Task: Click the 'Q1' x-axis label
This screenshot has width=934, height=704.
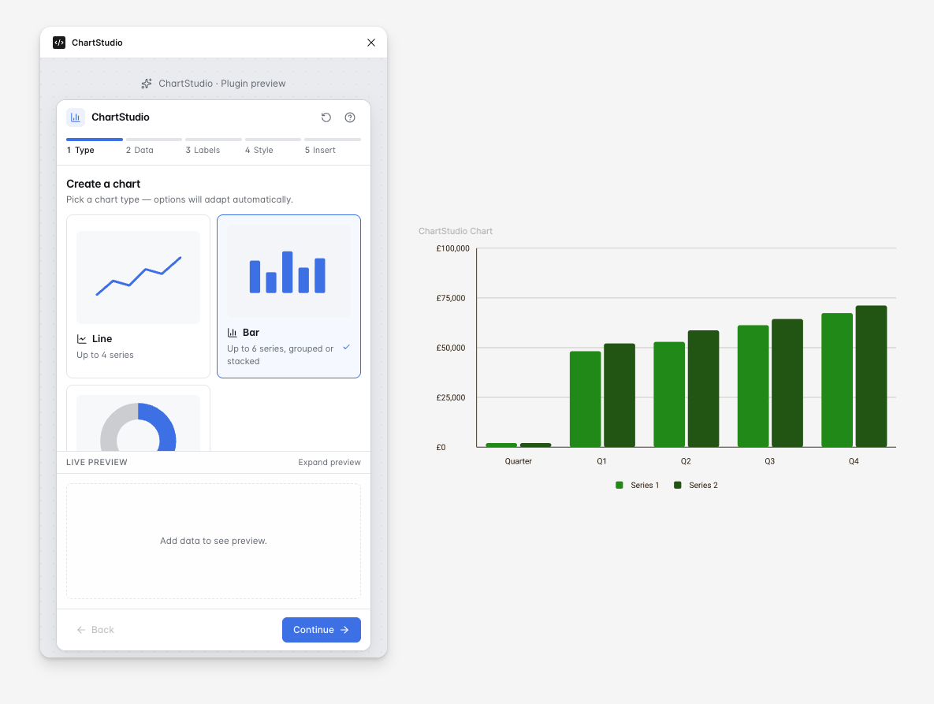Action: tap(601, 461)
